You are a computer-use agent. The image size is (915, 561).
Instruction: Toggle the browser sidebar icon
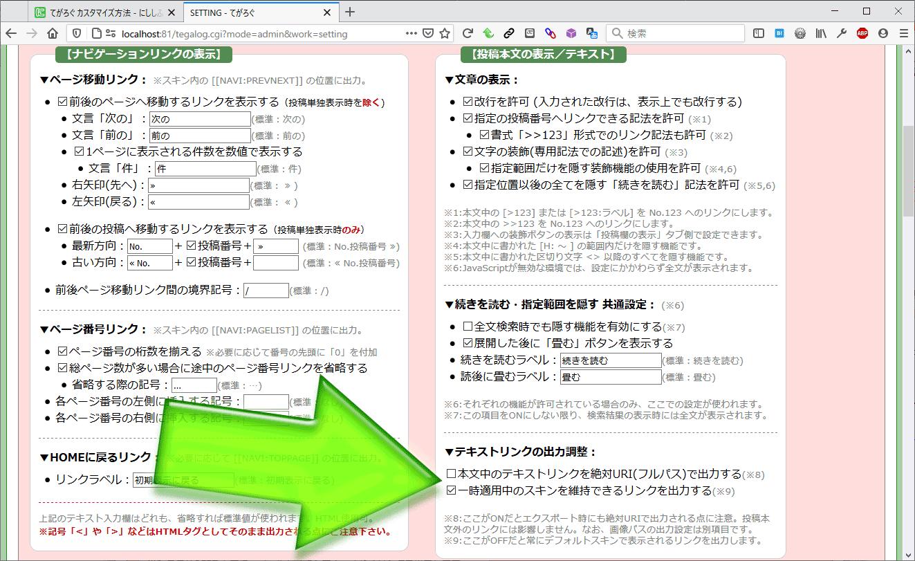[759, 33]
